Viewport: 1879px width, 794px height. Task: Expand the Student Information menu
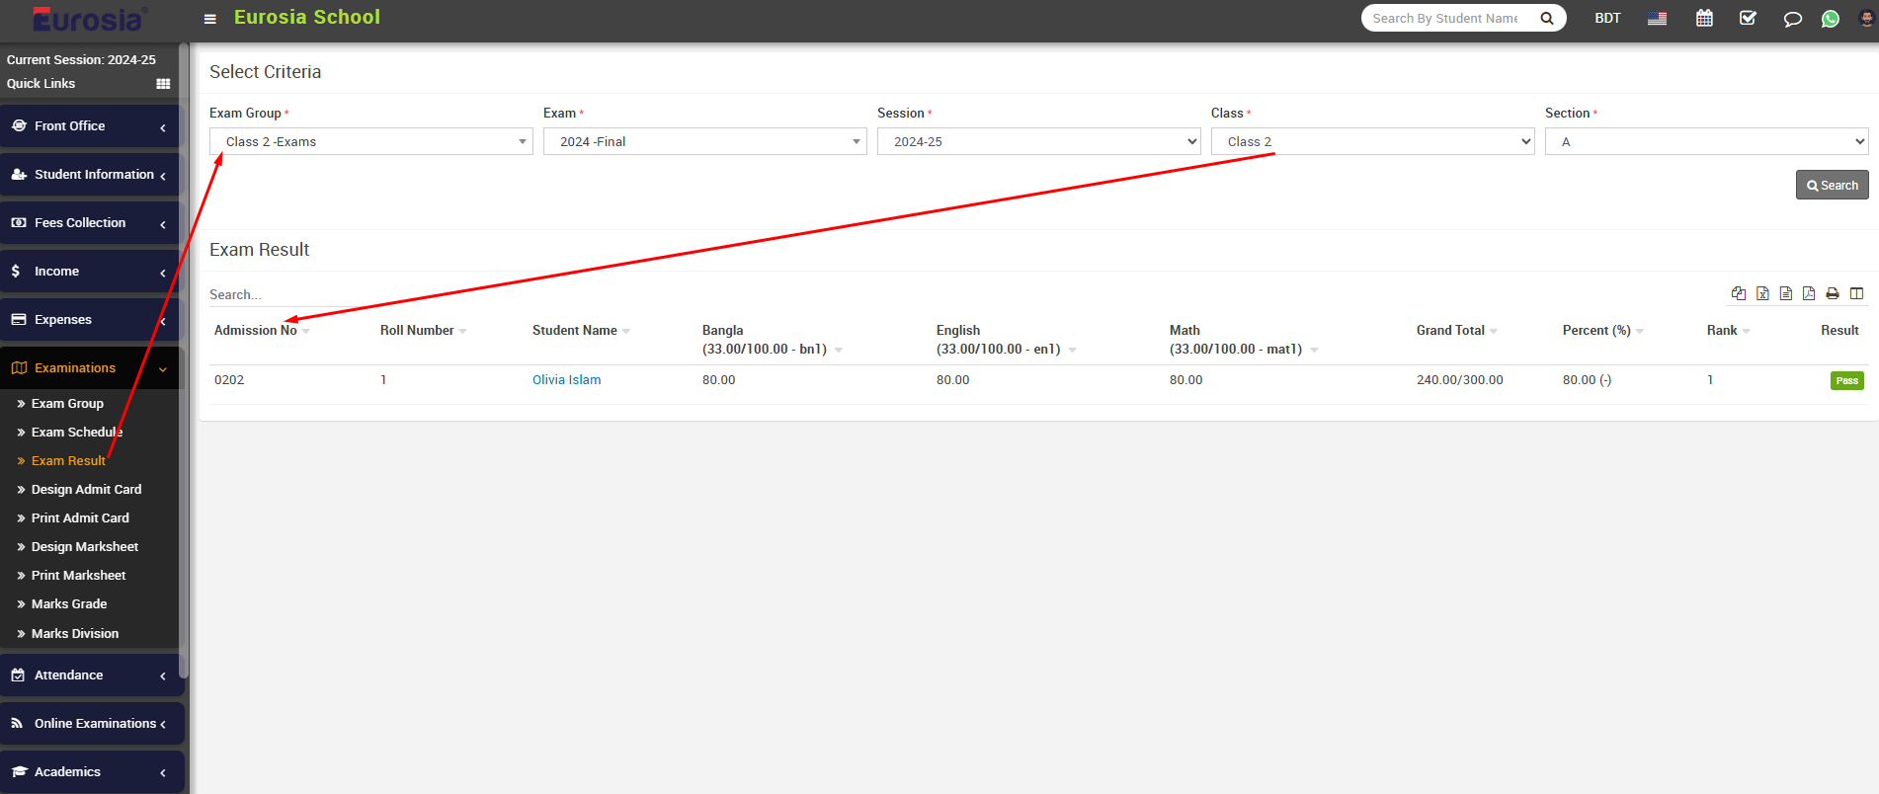click(91, 175)
